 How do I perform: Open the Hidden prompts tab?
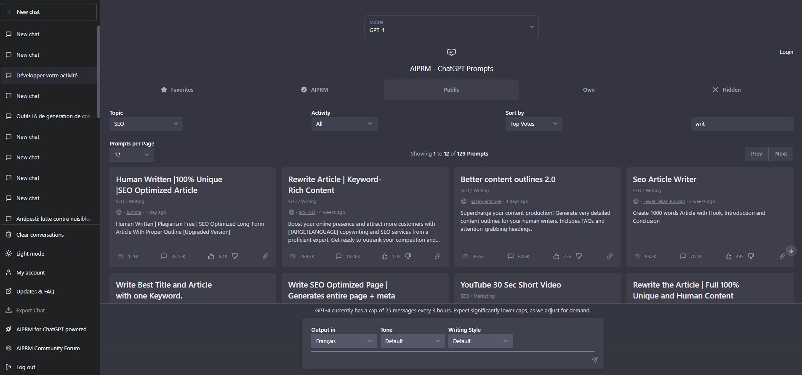pyautogui.click(x=726, y=90)
